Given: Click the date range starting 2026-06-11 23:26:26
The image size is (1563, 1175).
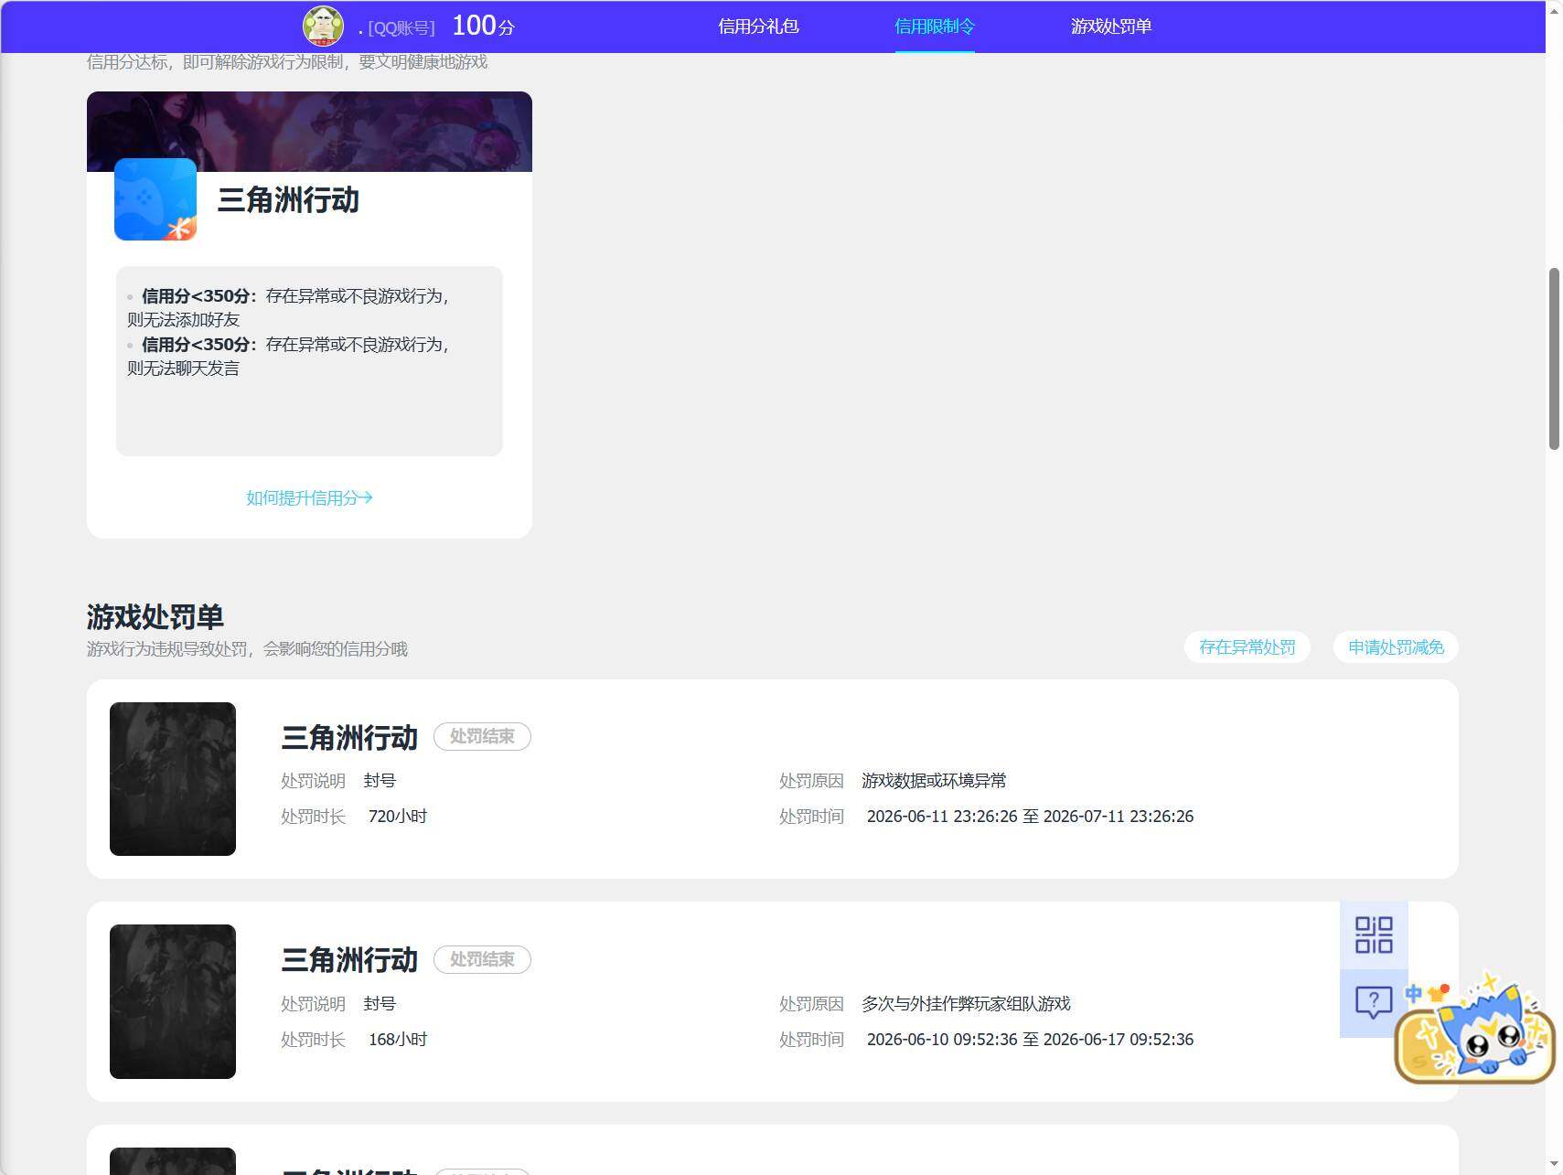Looking at the screenshot, I should click(x=1030, y=817).
